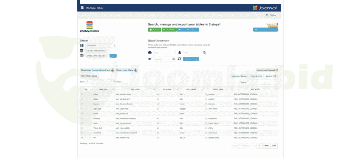Click the database cylinder icon under Server

[x=82, y=51]
